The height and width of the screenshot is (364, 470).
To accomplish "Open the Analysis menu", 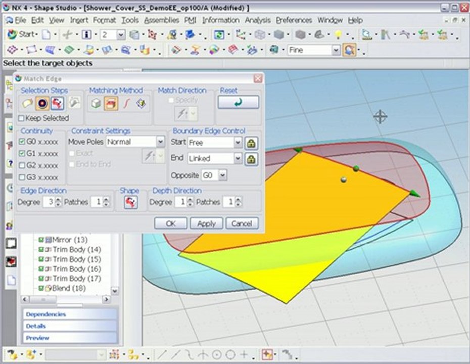I will [x=258, y=20].
